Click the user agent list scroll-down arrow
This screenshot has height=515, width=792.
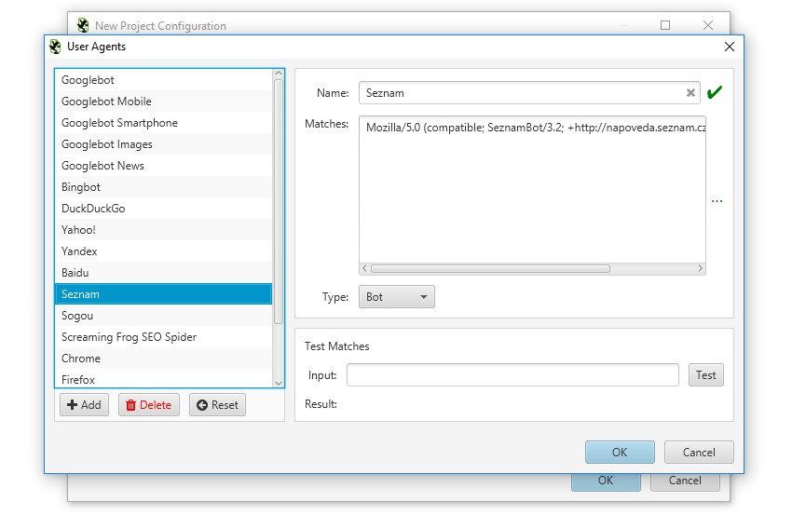tap(279, 383)
